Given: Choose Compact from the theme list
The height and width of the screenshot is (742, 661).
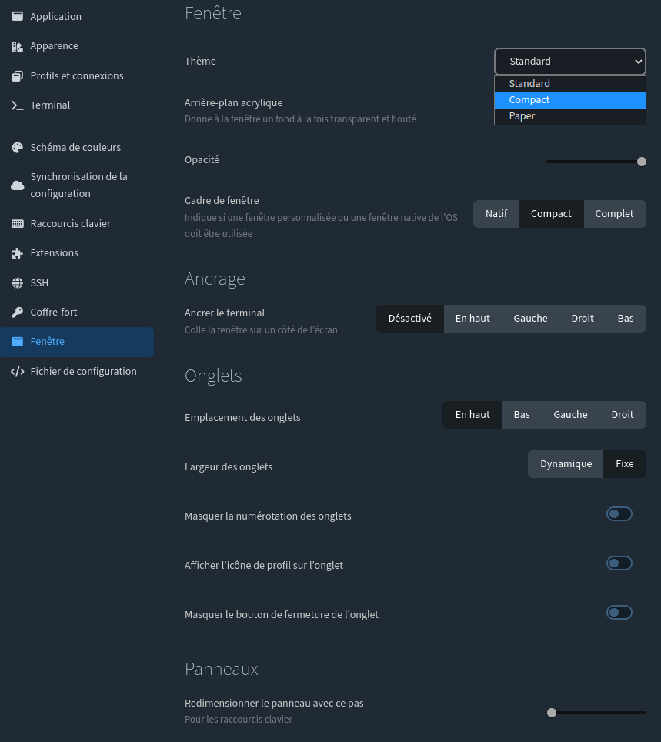Looking at the screenshot, I should (x=569, y=100).
